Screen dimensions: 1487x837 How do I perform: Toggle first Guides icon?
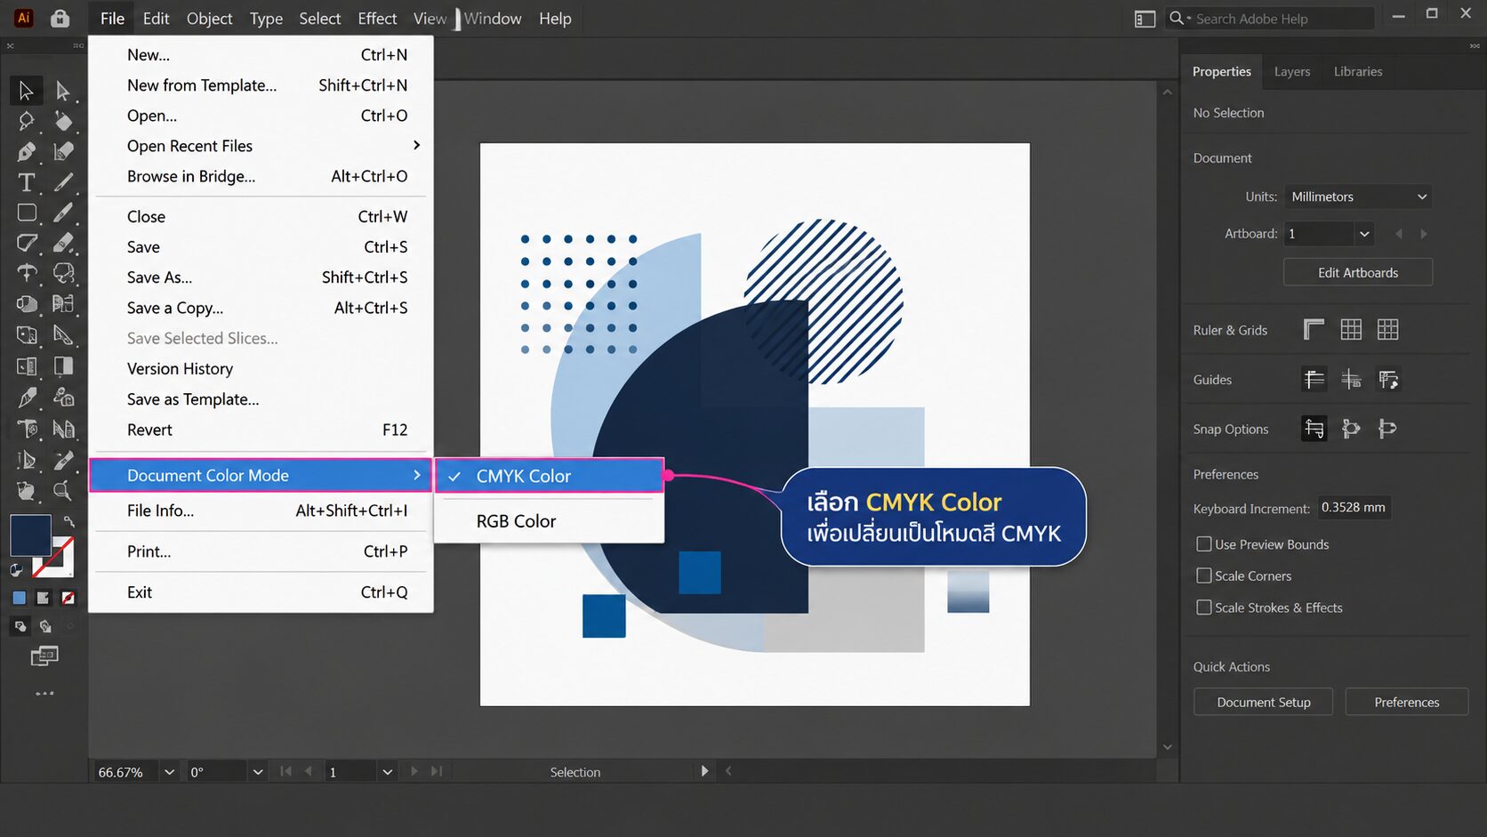tap(1314, 380)
